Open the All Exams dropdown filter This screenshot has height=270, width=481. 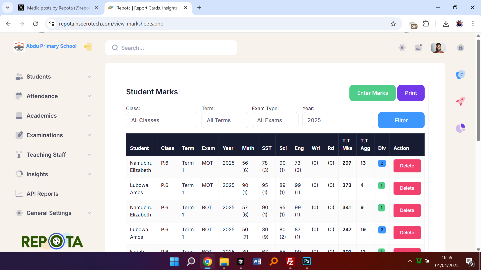(x=275, y=120)
